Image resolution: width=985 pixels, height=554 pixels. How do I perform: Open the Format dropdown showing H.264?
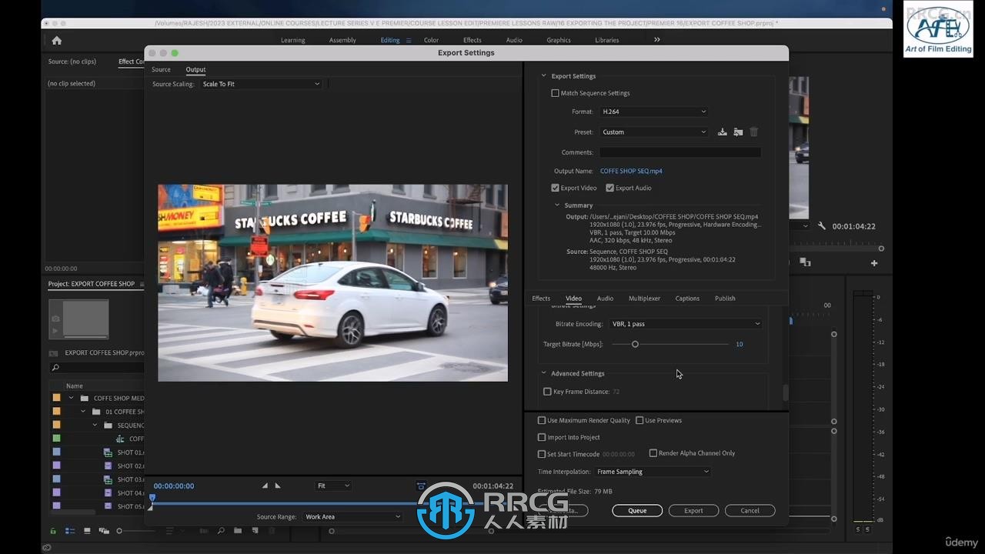coord(654,112)
